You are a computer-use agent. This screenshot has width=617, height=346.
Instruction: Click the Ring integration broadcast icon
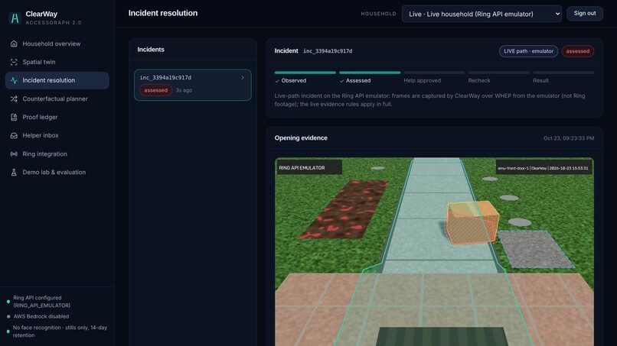coord(14,154)
